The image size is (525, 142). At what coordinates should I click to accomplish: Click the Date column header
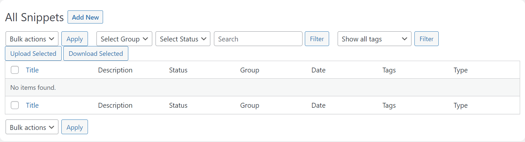[x=318, y=70]
